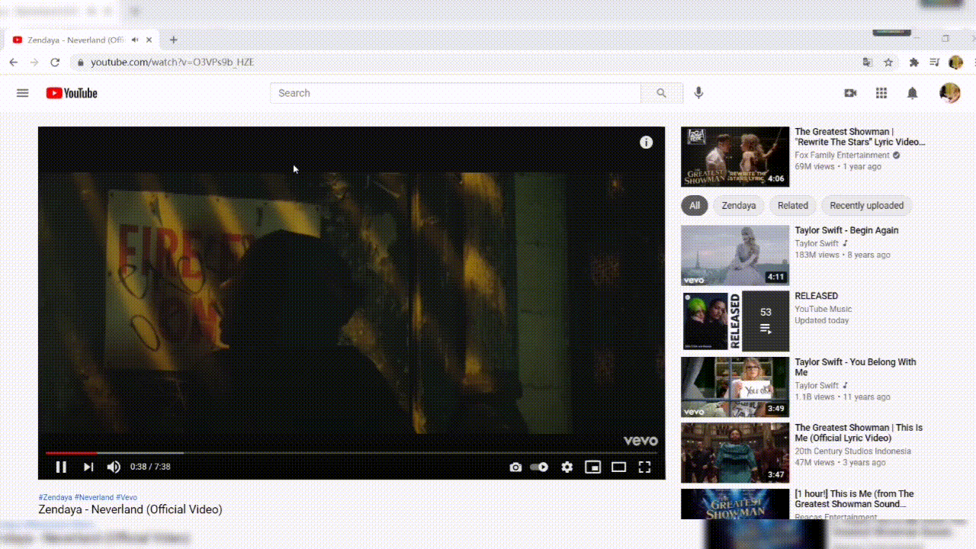The image size is (976, 549).
Task: Click 'Taylor Swift - You Belong With Me' title
Action: (856, 368)
